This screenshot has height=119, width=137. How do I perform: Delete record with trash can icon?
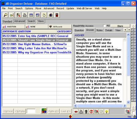coord(86,112)
